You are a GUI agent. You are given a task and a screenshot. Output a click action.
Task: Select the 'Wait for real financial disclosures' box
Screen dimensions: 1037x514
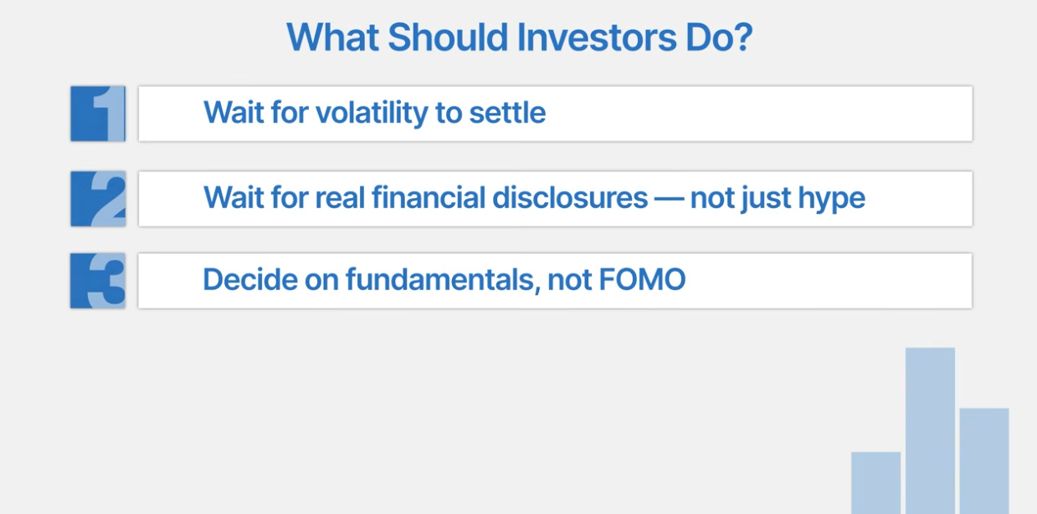tap(555, 198)
